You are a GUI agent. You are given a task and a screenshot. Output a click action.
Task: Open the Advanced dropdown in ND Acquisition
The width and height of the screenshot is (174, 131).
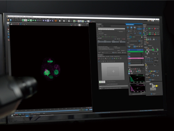pos(123,51)
